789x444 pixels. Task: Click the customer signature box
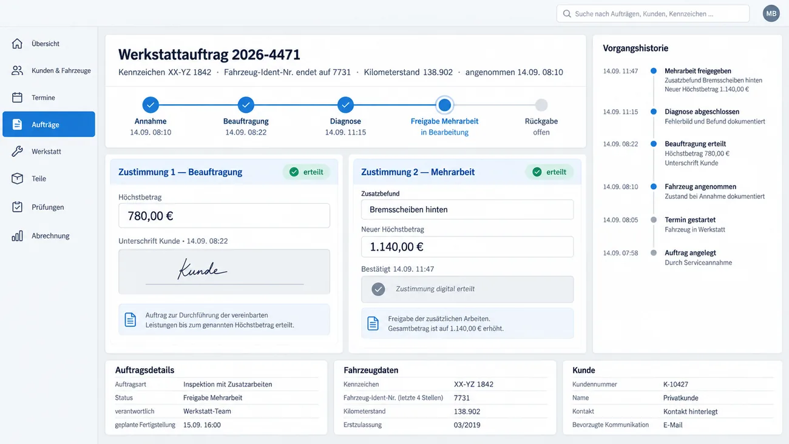[x=224, y=272]
